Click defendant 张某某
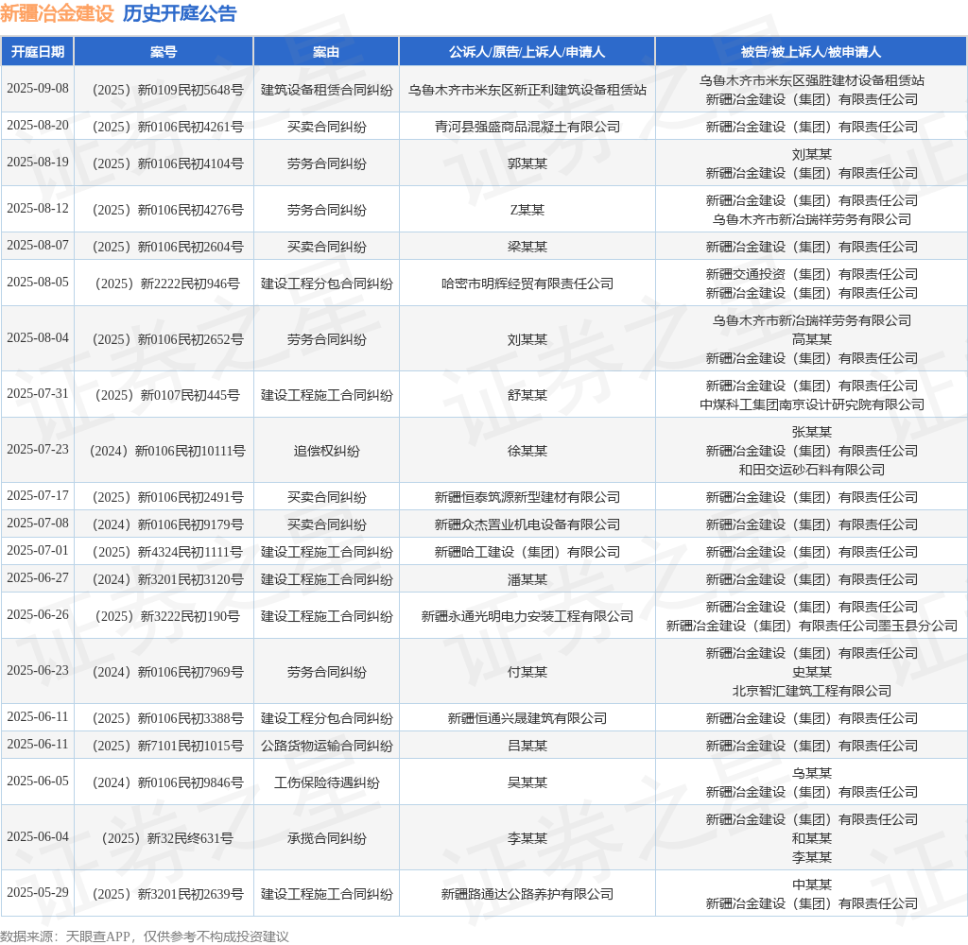The width and height of the screenshot is (968, 945). coord(812,432)
